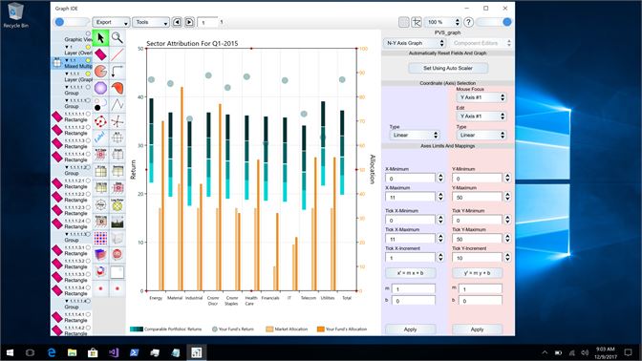Open the Export menu

(111, 22)
